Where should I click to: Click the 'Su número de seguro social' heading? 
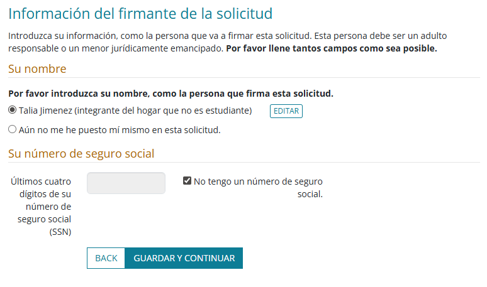[x=81, y=153]
